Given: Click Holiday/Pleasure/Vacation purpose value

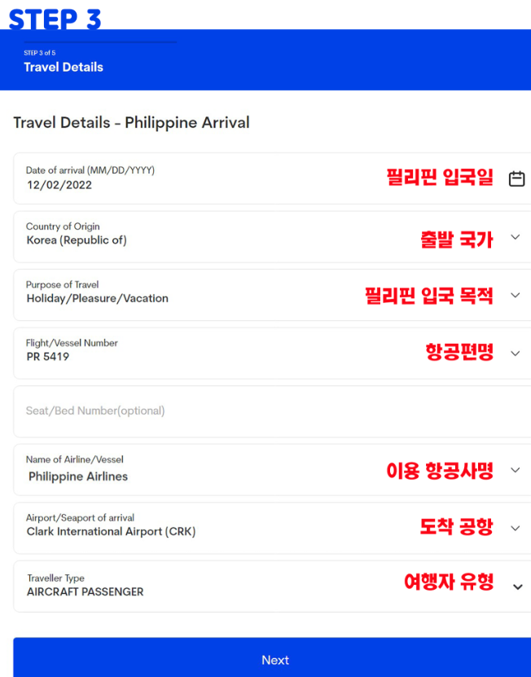Looking at the screenshot, I should 98,300.
